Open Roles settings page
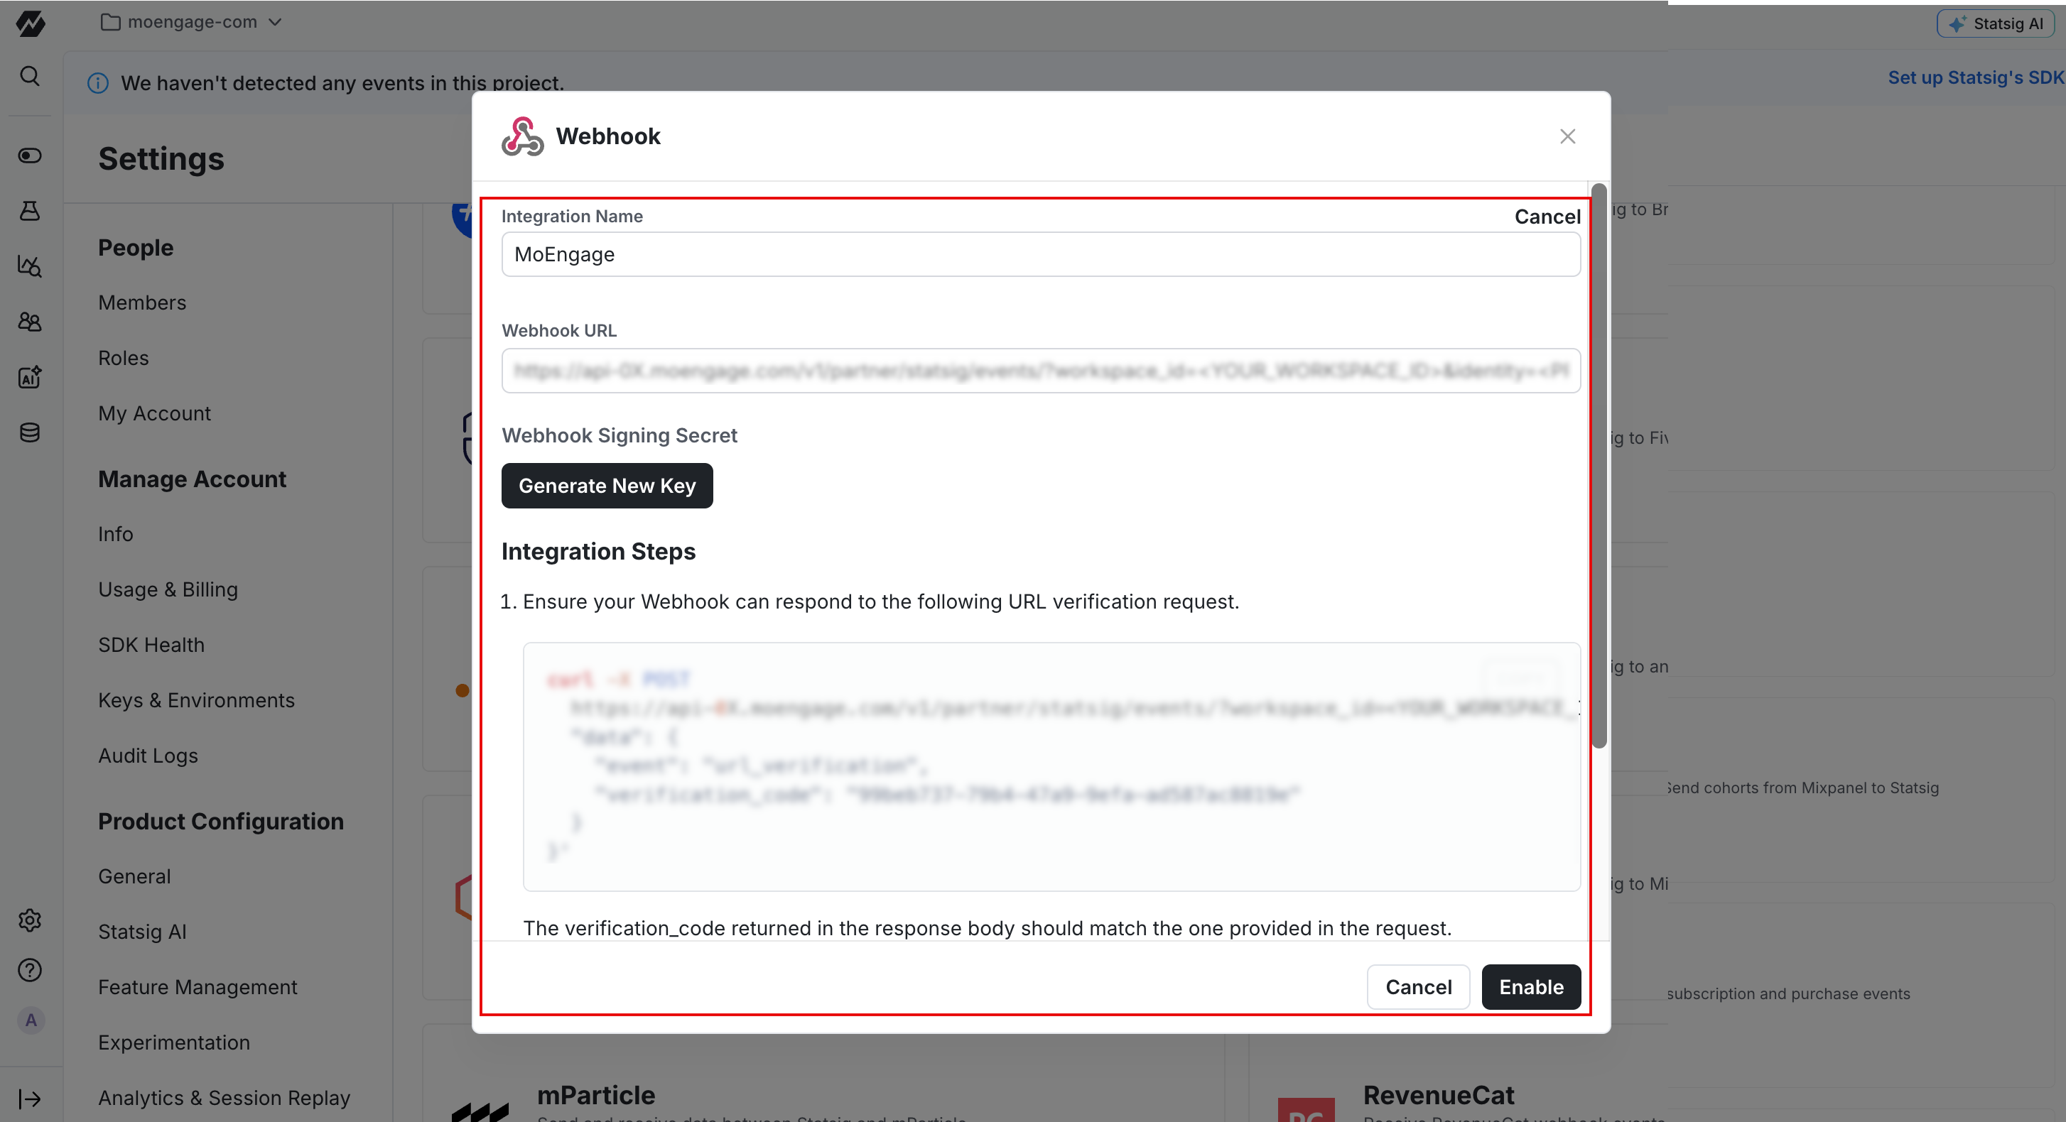2066x1122 pixels. click(x=124, y=357)
